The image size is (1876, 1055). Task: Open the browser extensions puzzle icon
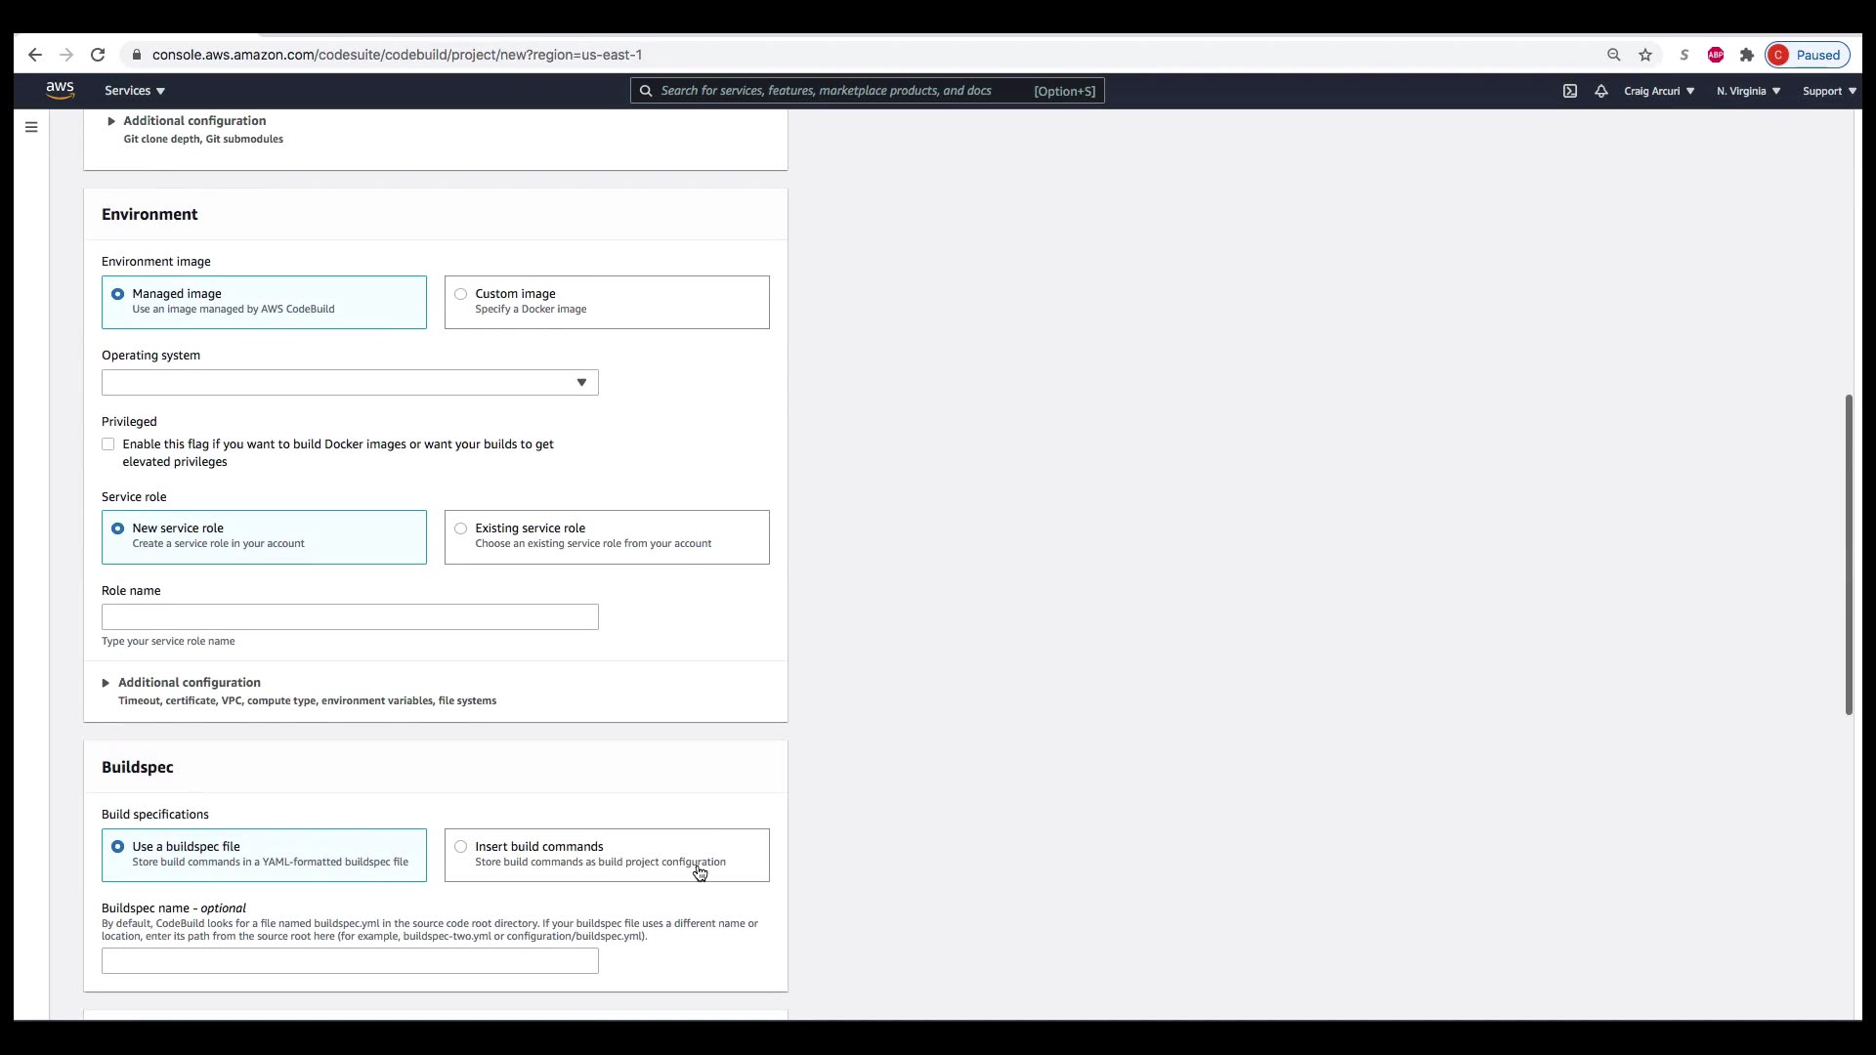click(x=1747, y=55)
